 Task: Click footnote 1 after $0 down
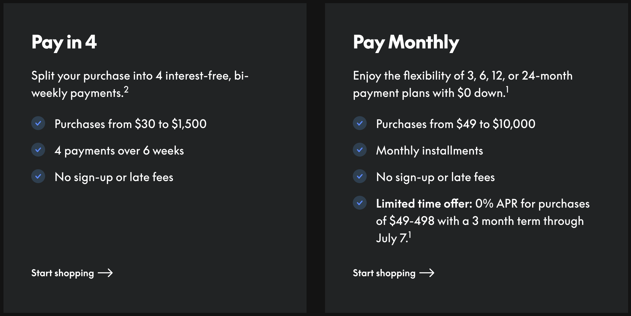click(x=507, y=90)
